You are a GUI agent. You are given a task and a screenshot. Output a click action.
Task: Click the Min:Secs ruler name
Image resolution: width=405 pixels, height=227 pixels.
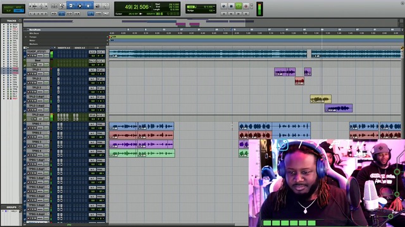[34, 33]
